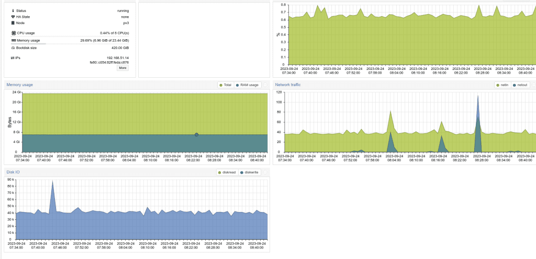This screenshot has width=536, height=259.
Task: Click the Memory usage icon
Action: tap(13, 40)
